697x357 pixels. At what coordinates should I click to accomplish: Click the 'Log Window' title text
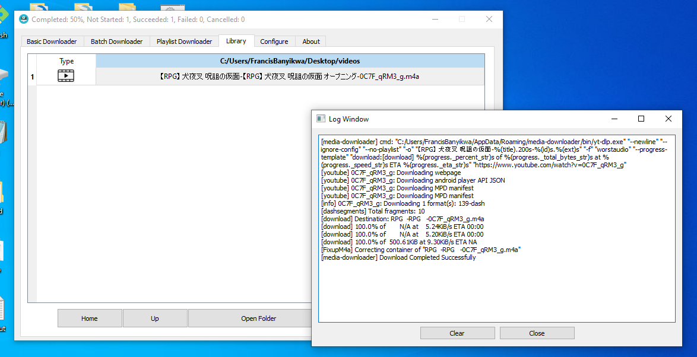(x=349, y=119)
